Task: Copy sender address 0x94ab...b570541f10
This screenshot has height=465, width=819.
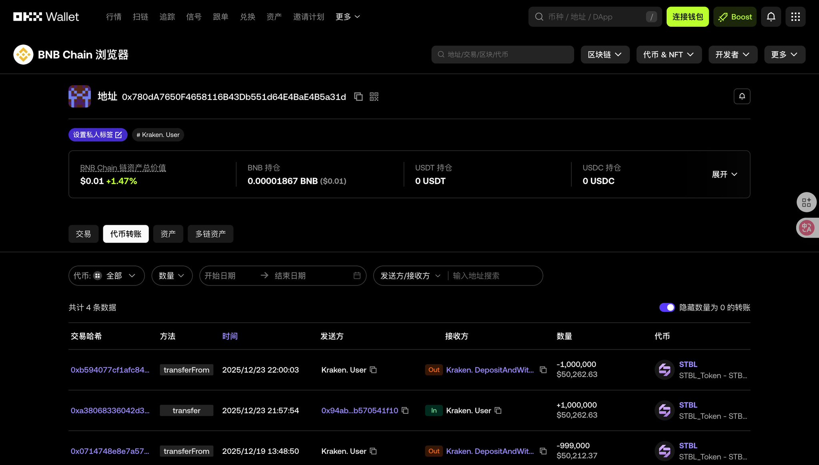Action: (405, 411)
